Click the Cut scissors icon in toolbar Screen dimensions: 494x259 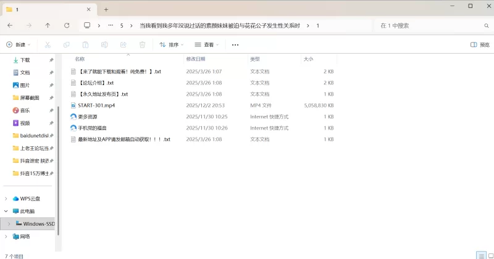click(48, 44)
